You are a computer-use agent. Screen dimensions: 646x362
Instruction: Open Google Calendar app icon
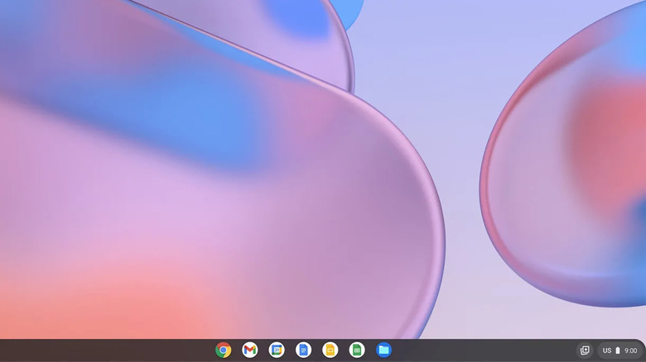point(277,350)
